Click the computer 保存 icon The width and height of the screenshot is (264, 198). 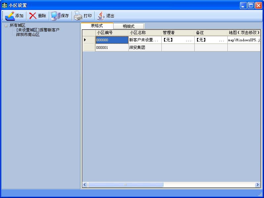tap(55, 16)
